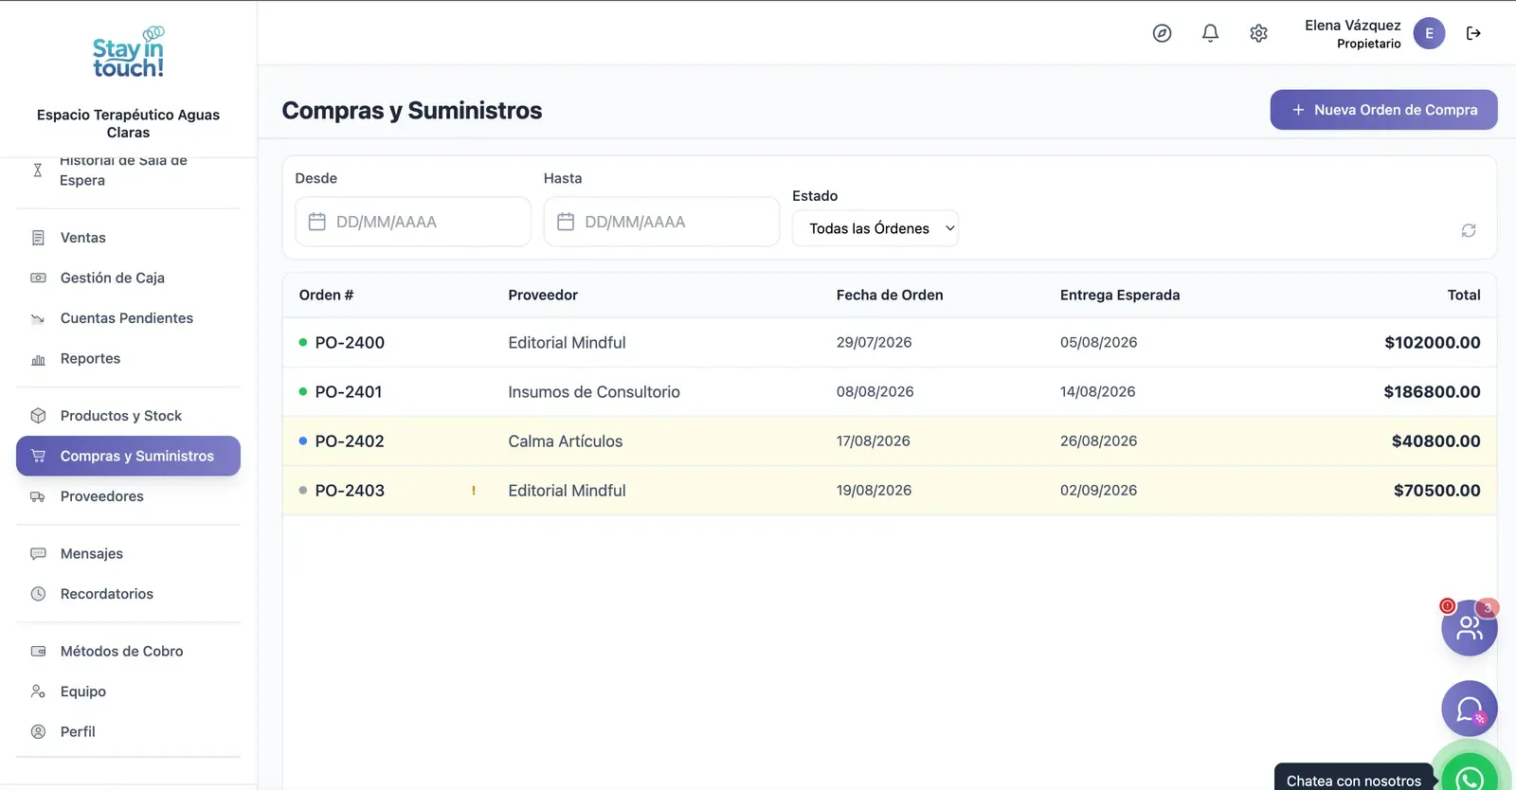The height and width of the screenshot is (790, 1516).
Task: Open Historial de Sala de Espera
Action: (128, 171)
